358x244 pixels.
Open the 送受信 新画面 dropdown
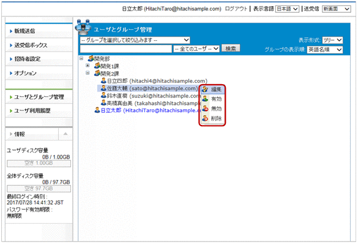click(x=337, y=9)
